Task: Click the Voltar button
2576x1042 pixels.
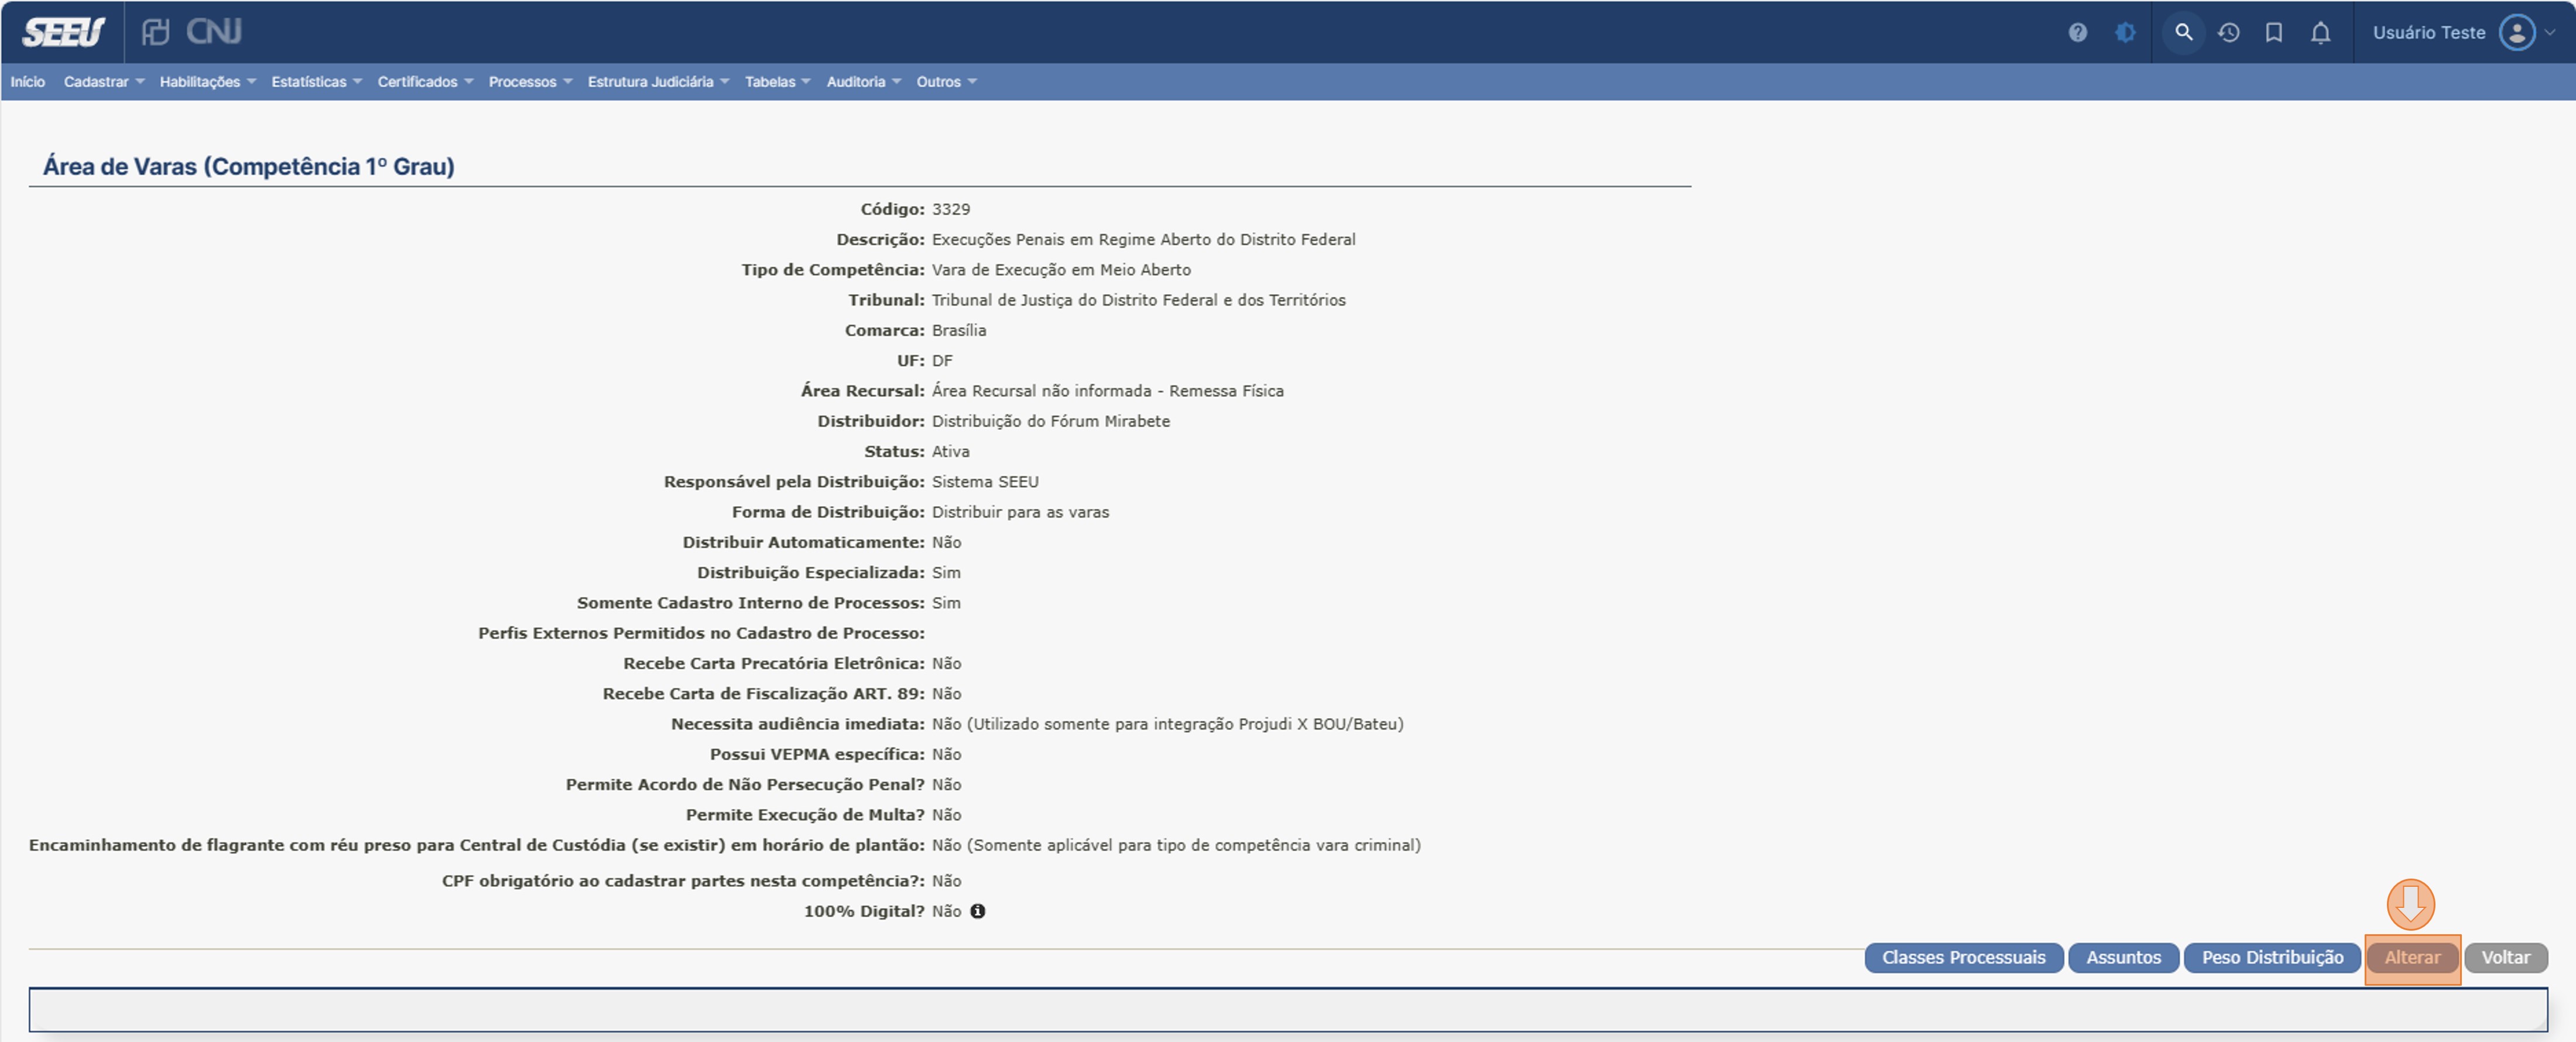Action: click(x=2505, y=958)
